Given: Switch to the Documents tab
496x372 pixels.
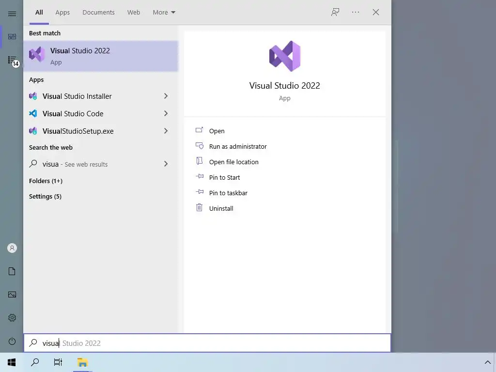Looking at the screenshot, I should (98, 12).
